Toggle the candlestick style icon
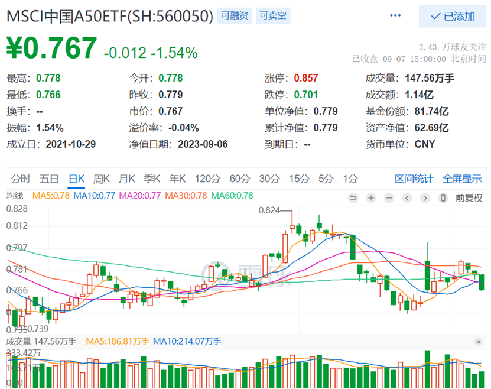This screenshot has width=491, height=389. coord(443,198)
